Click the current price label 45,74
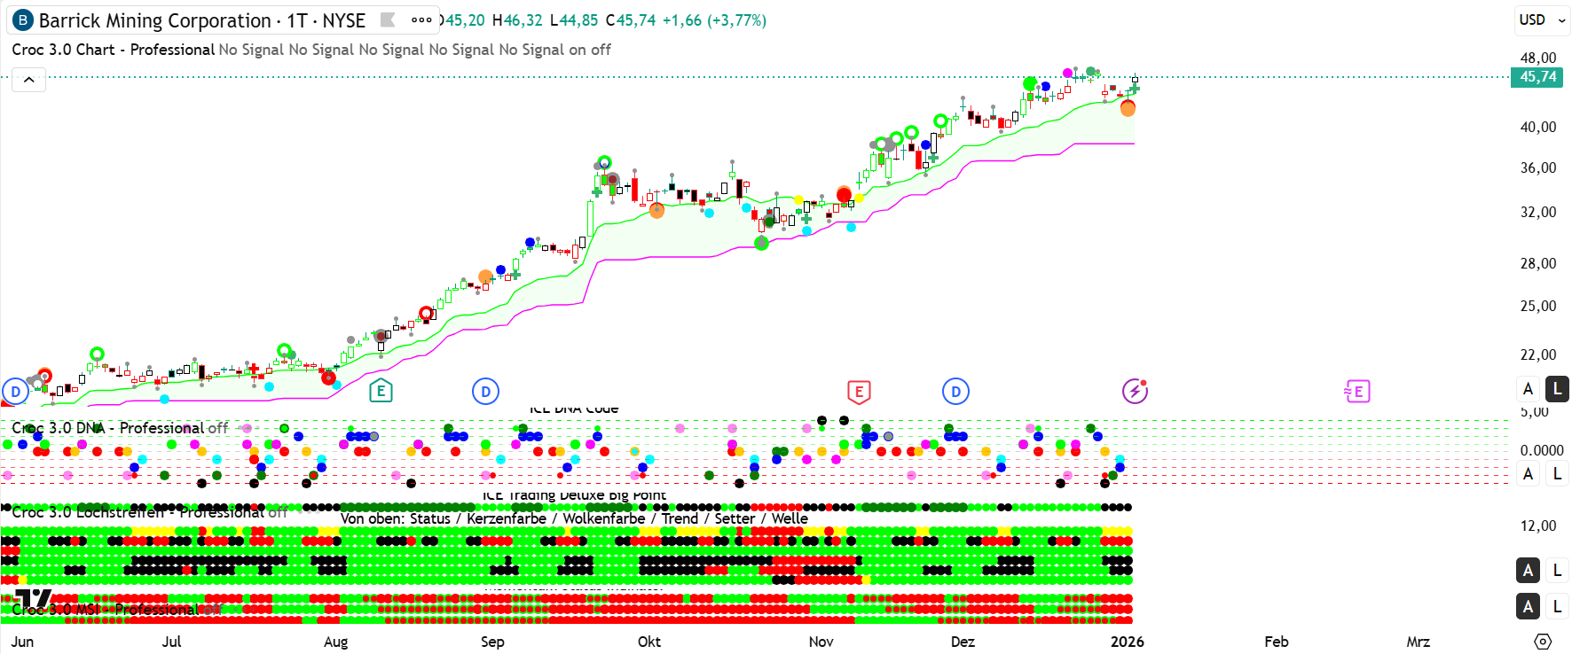The height and width of the screenshot is (654, 1572). [x=1537, y=77]
